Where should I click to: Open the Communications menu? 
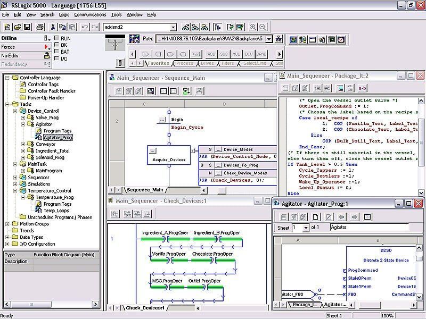pyautogui.click(x=89, y=15)
